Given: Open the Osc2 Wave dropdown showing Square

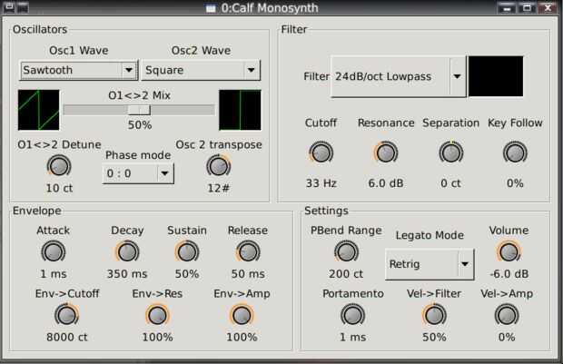Looking at the screenshot, I should pyautogui.click(x=201, y=70).
